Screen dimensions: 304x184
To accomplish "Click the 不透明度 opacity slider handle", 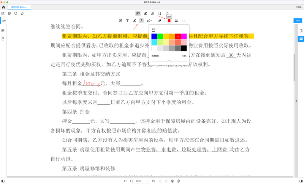I will (x=169, y=62).
